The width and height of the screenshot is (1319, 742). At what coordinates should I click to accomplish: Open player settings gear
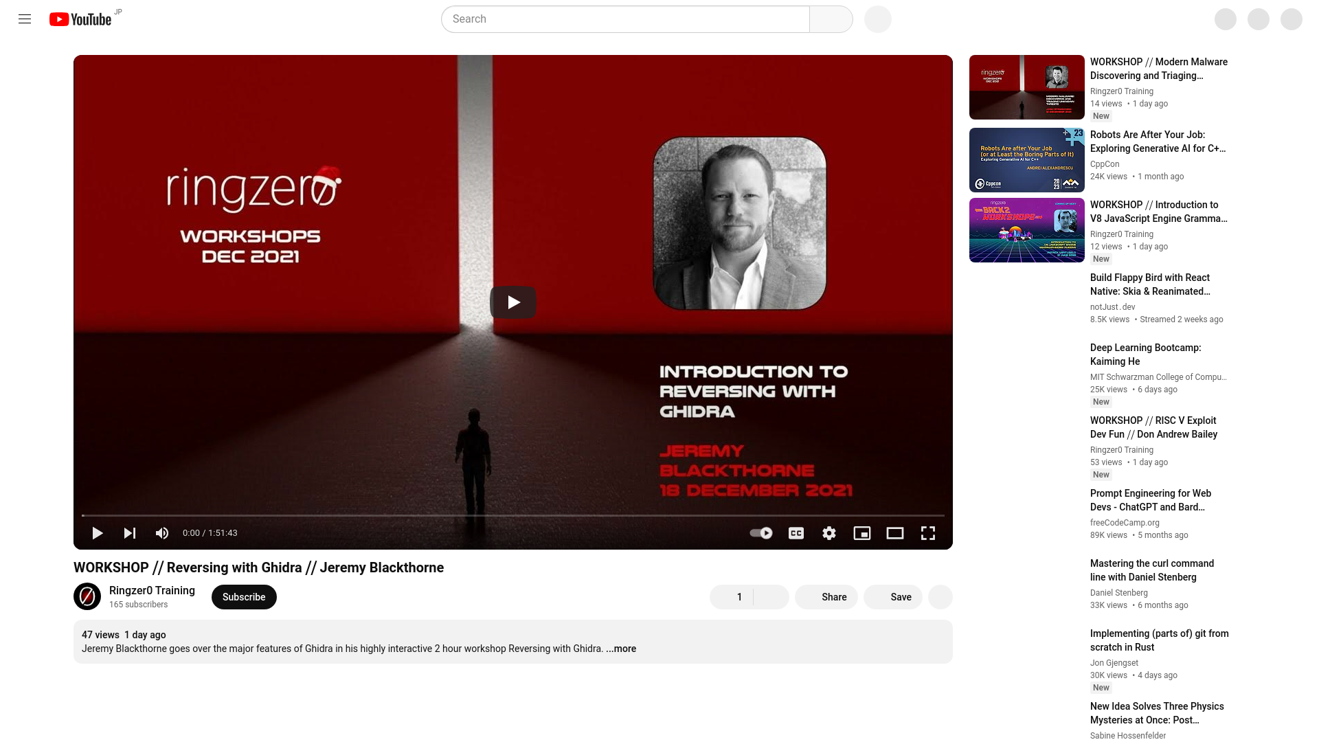pyautogui.click(x=829, y=533)
